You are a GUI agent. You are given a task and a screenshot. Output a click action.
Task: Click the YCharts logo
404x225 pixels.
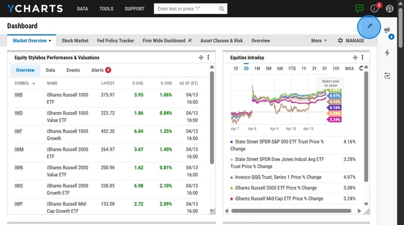coord(35,8)
